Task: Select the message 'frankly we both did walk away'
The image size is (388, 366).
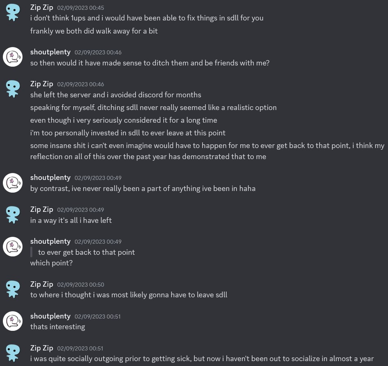Action: click(x=94, y=31)
